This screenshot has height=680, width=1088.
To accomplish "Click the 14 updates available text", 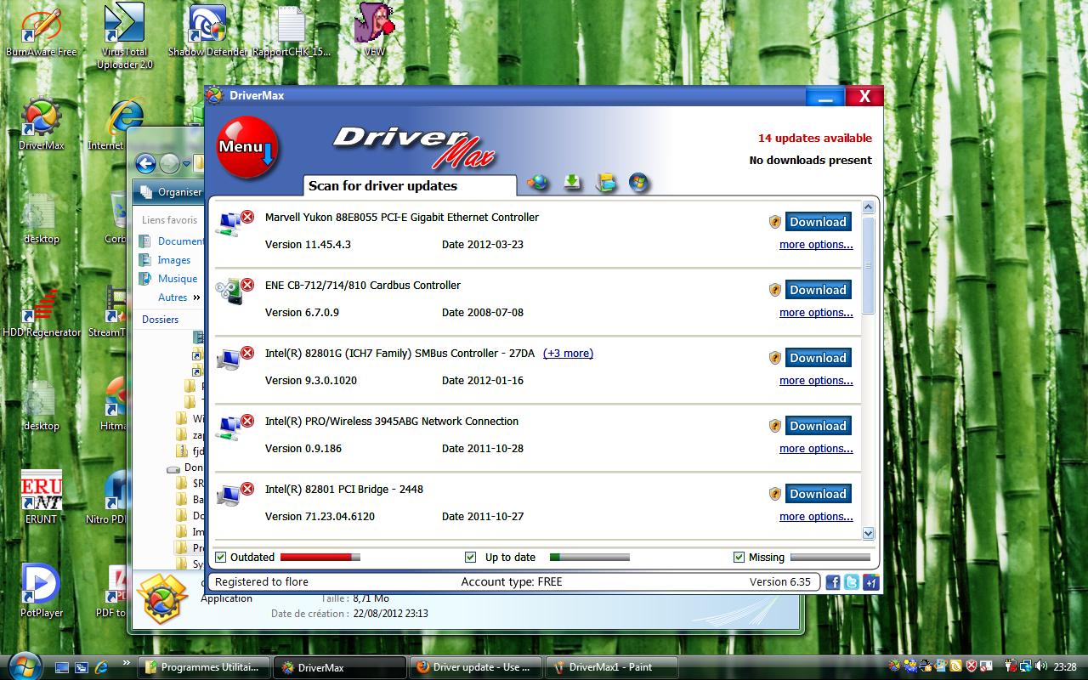I will coord(815,138).
